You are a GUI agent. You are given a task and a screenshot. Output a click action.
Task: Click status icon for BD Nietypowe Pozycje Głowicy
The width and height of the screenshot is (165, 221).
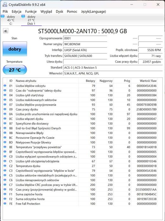(x=5, y=142)
